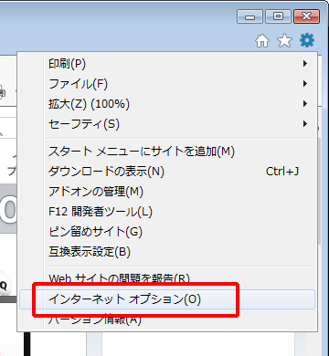Open Favorites star icon
Viewport: 329px width, 356px height.
click(x=284, y=41)
